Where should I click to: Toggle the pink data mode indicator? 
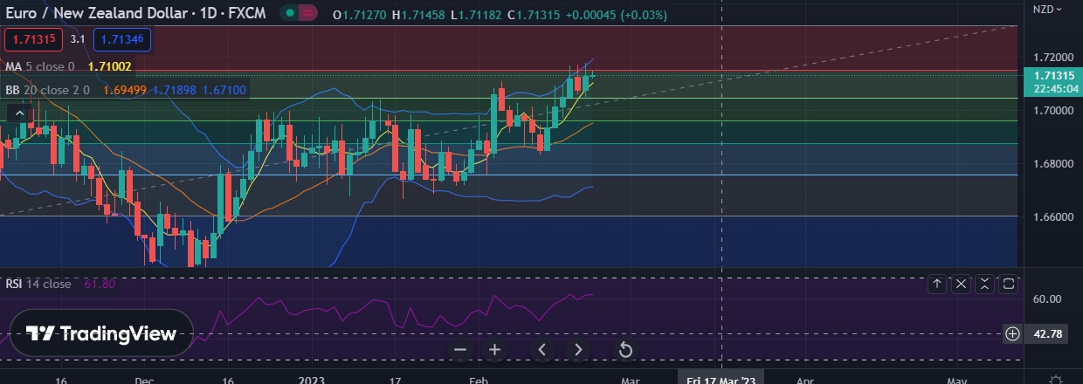click(307, 14)
